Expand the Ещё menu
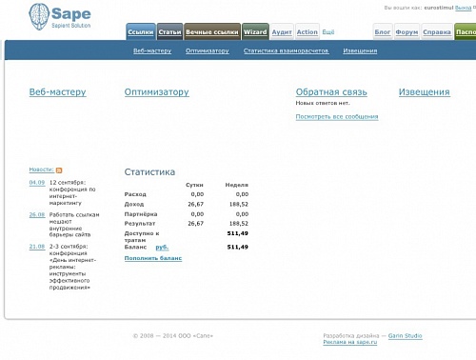Viewport: 476px width, 360px height. [328, 32]
